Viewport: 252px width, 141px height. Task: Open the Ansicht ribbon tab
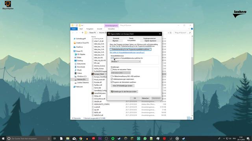(100, 29)
